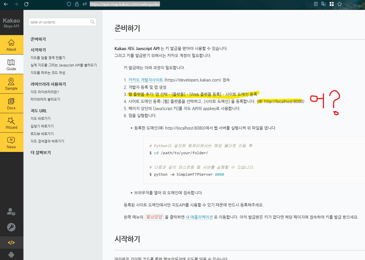Click the user help icon in sidebar

tap(11, 212)
